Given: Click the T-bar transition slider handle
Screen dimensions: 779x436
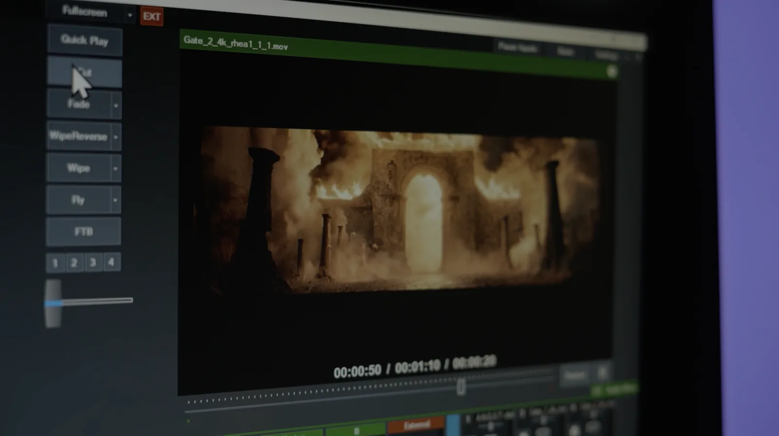Looking at the screenshot, I should coord(53,303).
